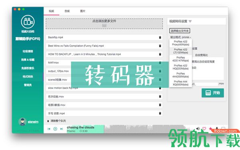
Task: Switch to the 视频 tab
Action: 52,11
